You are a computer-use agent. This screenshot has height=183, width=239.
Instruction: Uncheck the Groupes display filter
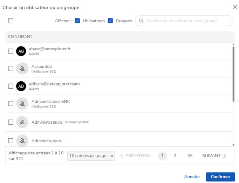(x=110, y=21)
